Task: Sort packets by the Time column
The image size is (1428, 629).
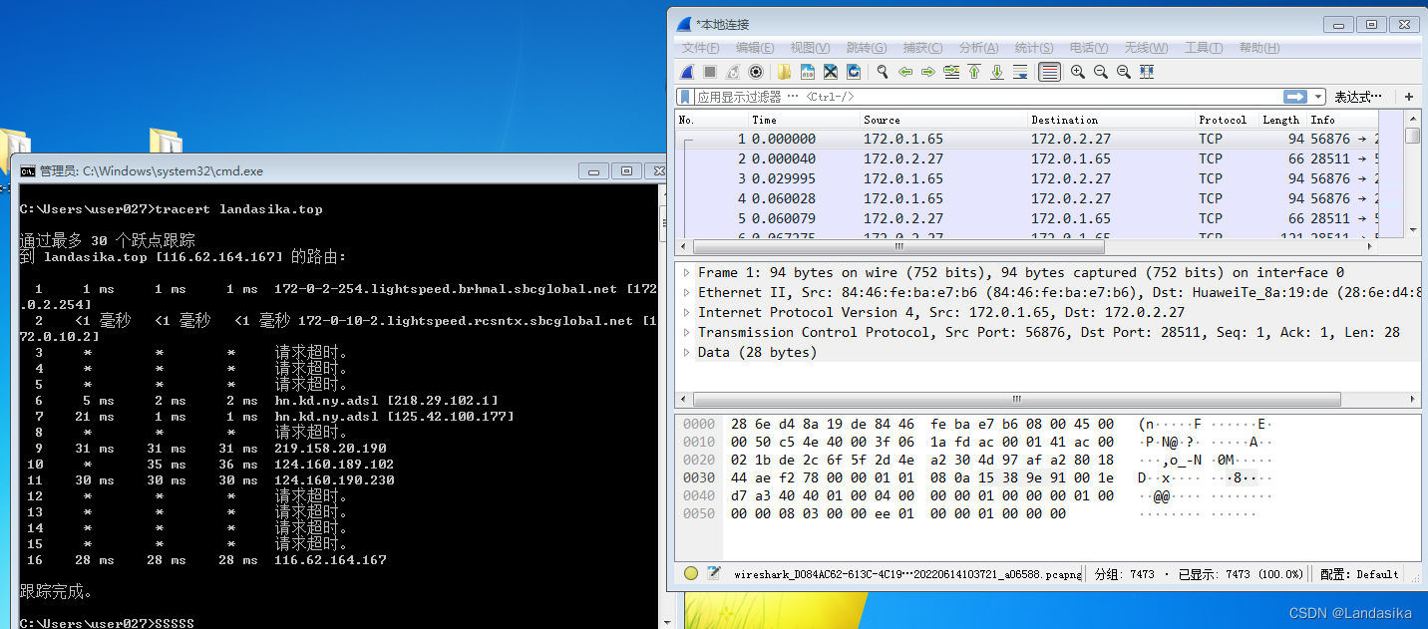Action: click(x=805, y=120)
